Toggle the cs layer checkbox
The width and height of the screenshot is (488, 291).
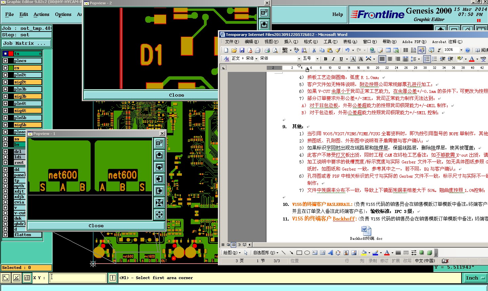pos(5,68)
